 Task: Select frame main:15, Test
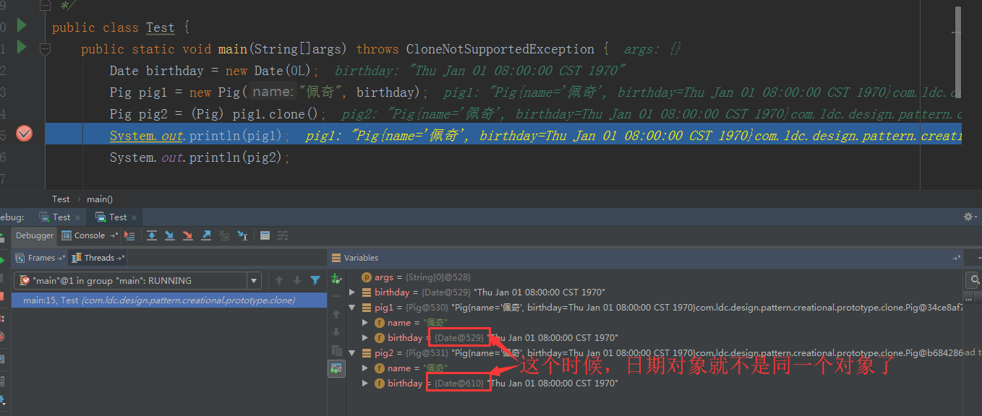[168, 300]
